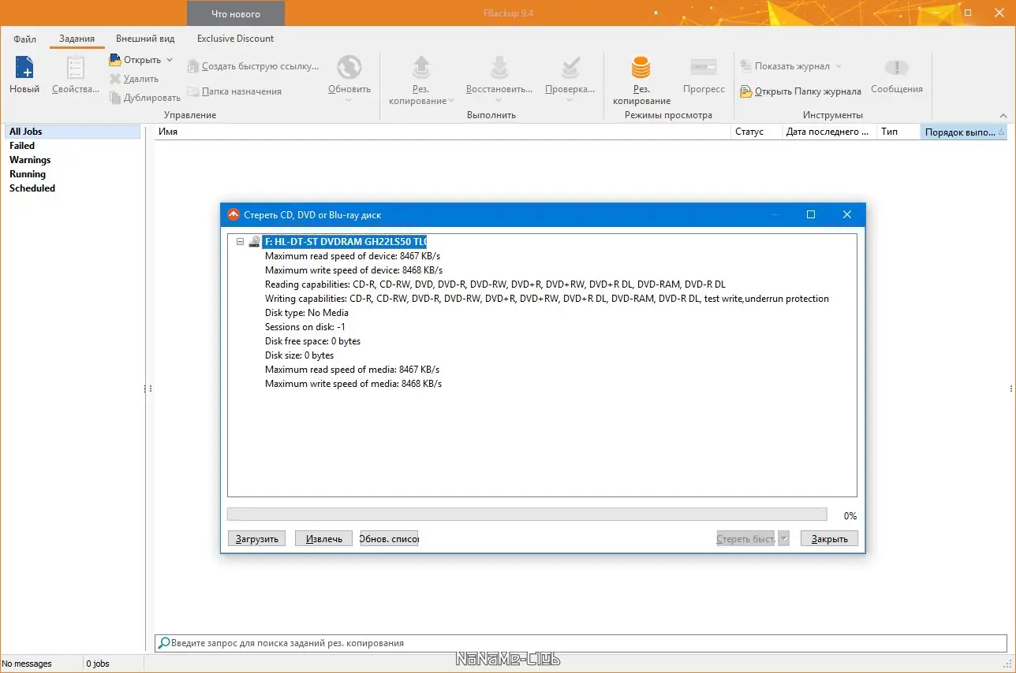
Task: Click the magnifier icon in the search bar
Action: [164, 643]
